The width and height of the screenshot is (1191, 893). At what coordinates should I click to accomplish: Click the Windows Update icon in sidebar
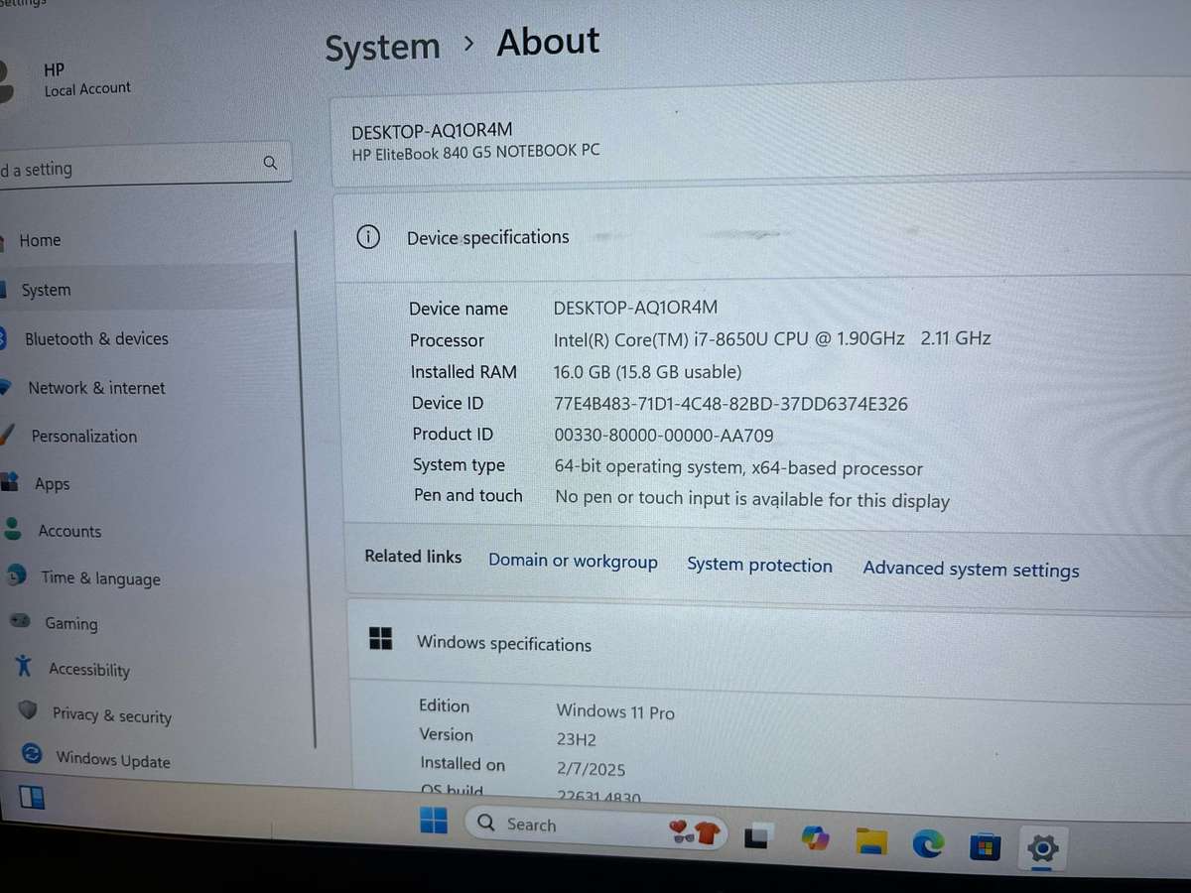tap(29, 757)
